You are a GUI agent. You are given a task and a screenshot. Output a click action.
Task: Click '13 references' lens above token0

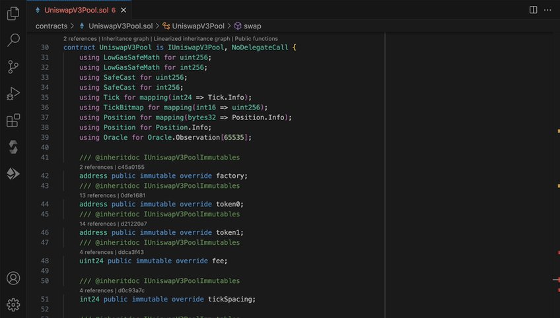click(98, 195)
